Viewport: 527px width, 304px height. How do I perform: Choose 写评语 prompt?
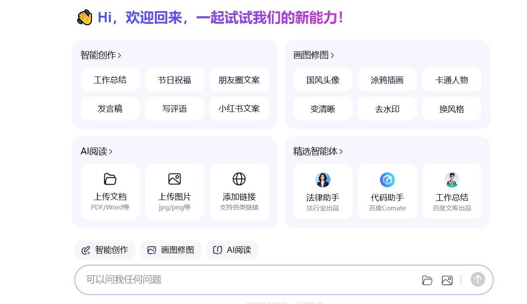[174, 109]
